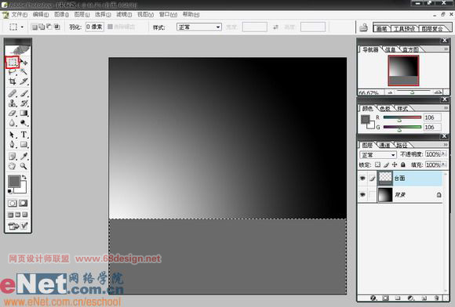Switch to the 直方图 histogram tab
The width and height of the screenshot is (455, 307).
pyautogui.click(x=410, y=49)
